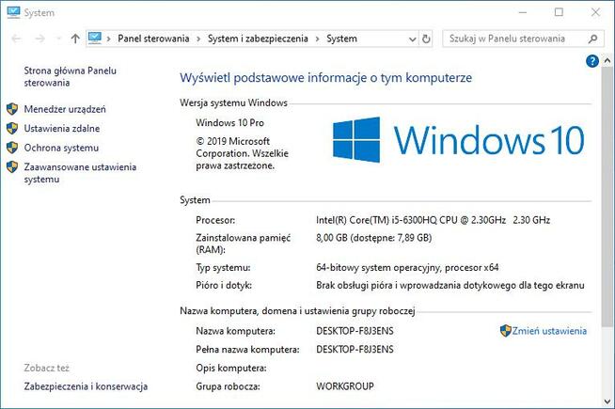Click the Zobacz też heading
This screenshot has width=615, height=409.
[x=46, y=368]
